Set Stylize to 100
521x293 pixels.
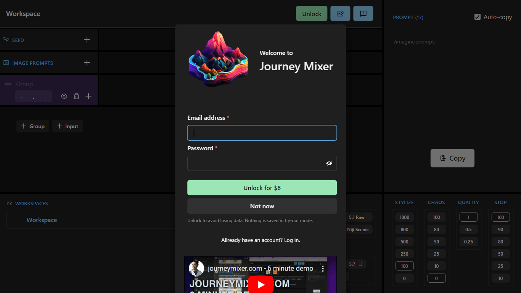click(x=404, y=266)
